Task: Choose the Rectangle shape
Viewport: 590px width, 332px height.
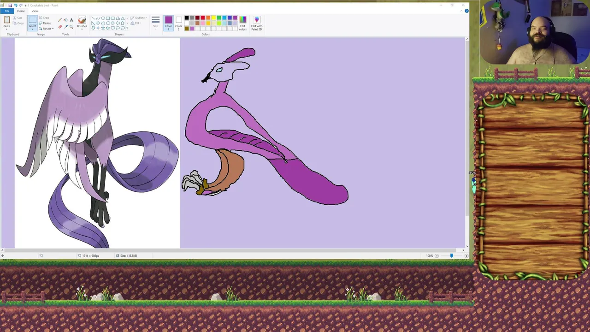Action: click(108, 18)
